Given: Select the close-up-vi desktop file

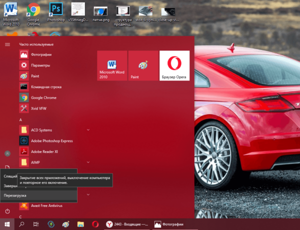Looking at the screenshot, I should 168,14.
